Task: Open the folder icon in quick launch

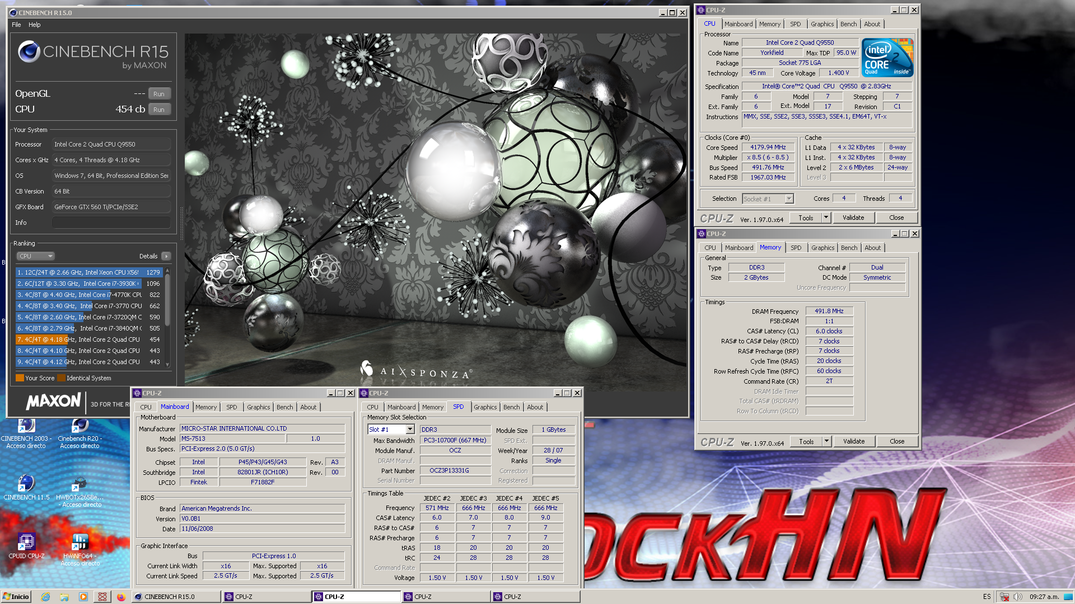Action: pyautogui.click(x=64, y=597)
